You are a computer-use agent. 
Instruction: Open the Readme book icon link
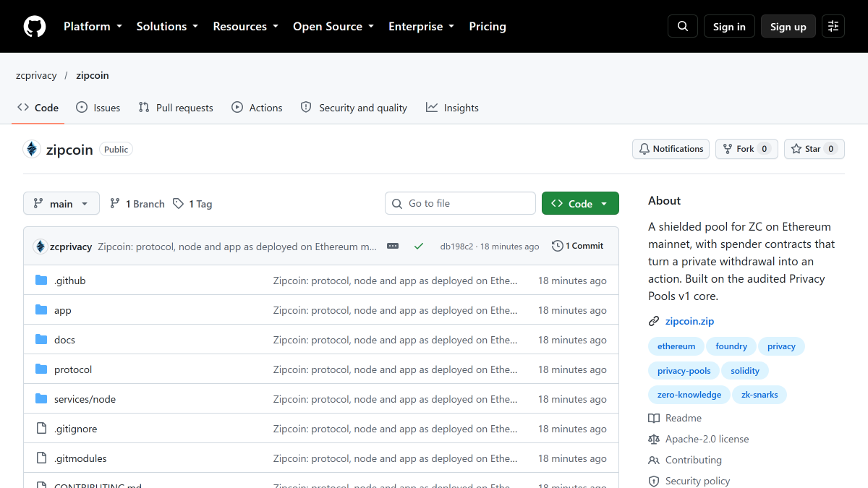(x=654, y=418)
